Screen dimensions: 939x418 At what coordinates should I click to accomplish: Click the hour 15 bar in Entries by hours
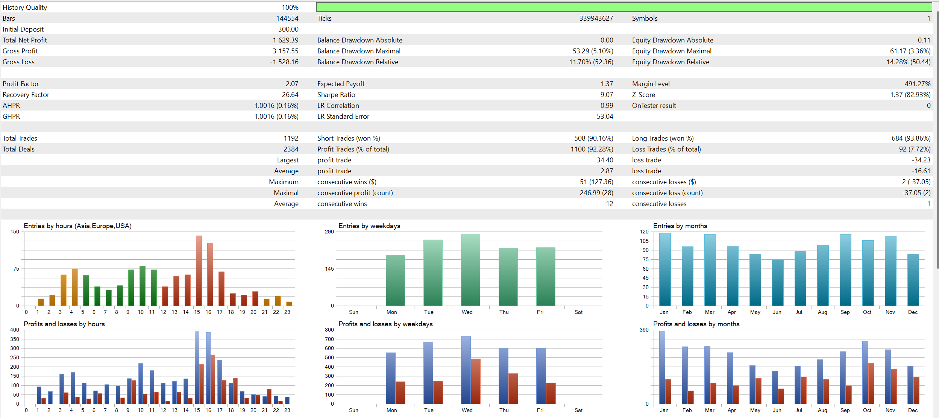point(199,271)
